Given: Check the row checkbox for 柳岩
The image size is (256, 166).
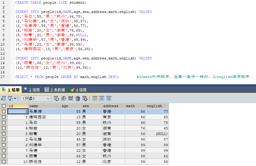Looking at the screenshot, I should [4, 128].
